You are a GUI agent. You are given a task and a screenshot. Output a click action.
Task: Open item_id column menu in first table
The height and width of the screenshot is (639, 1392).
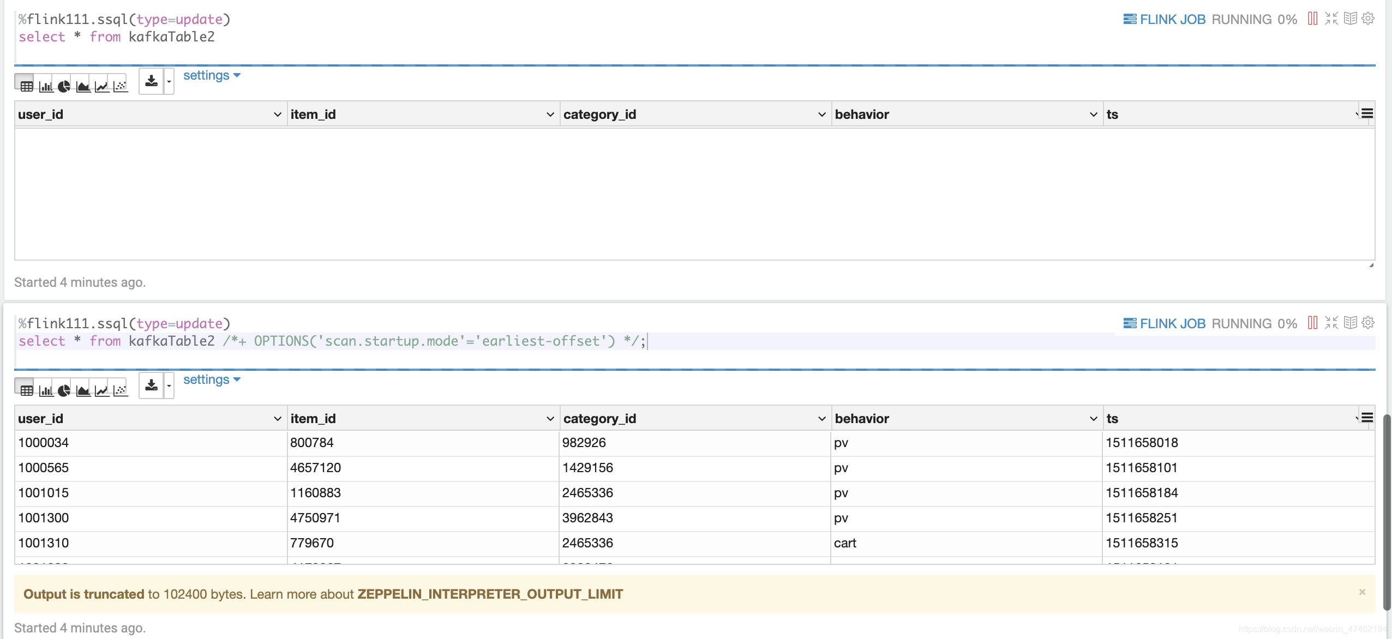click(x=550, y=114)
